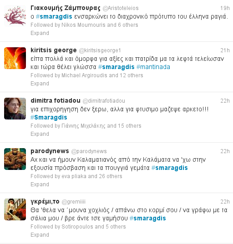Open dimitra fotiadou's profile photo
Screen dimensions: 233x244
tap(15, 109)
